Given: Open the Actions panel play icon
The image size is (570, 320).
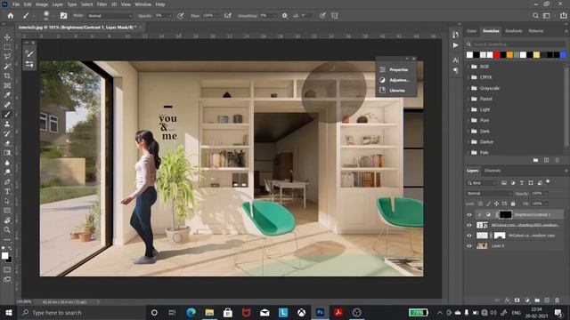Looking at the screenshot, I should [455, 45].
